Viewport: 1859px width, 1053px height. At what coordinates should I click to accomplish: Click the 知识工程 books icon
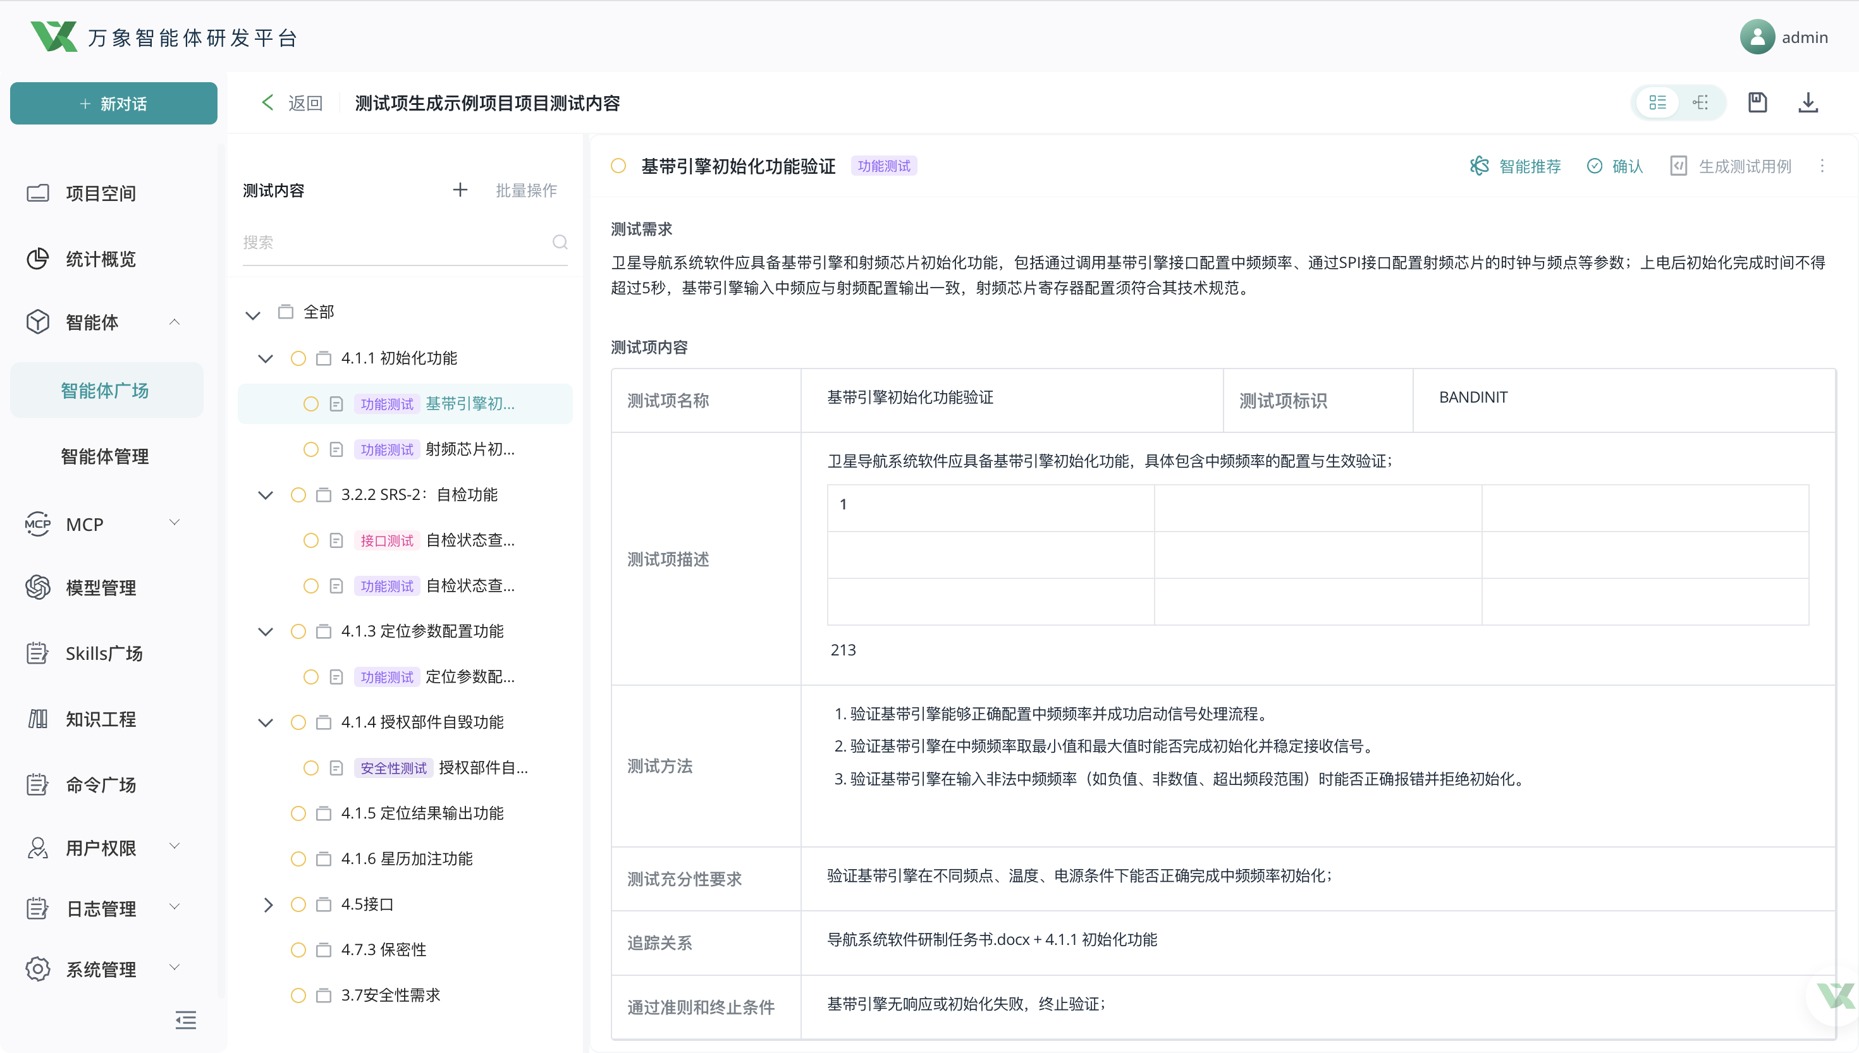point(37,719)
